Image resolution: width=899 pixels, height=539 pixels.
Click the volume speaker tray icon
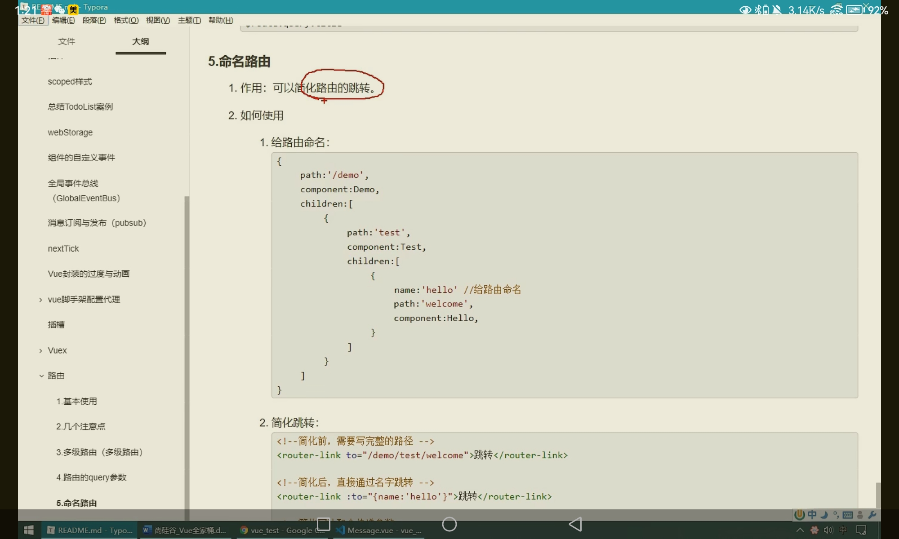coord(828,530)
